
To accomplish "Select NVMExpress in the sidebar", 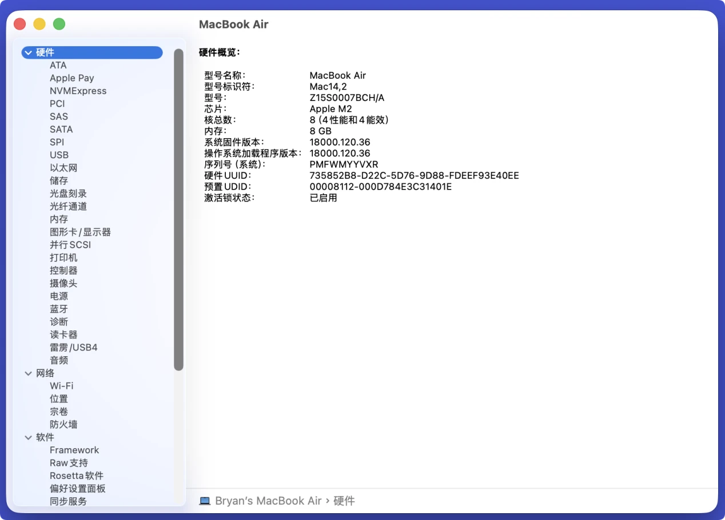I will pyautogui.click(x=78, y=91).
